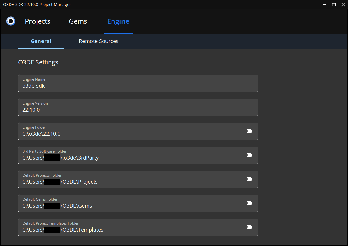This screenshot has height=246, width=348.
Task: Click the Default Project Templates Folder path field
Action: coord(116,230)
